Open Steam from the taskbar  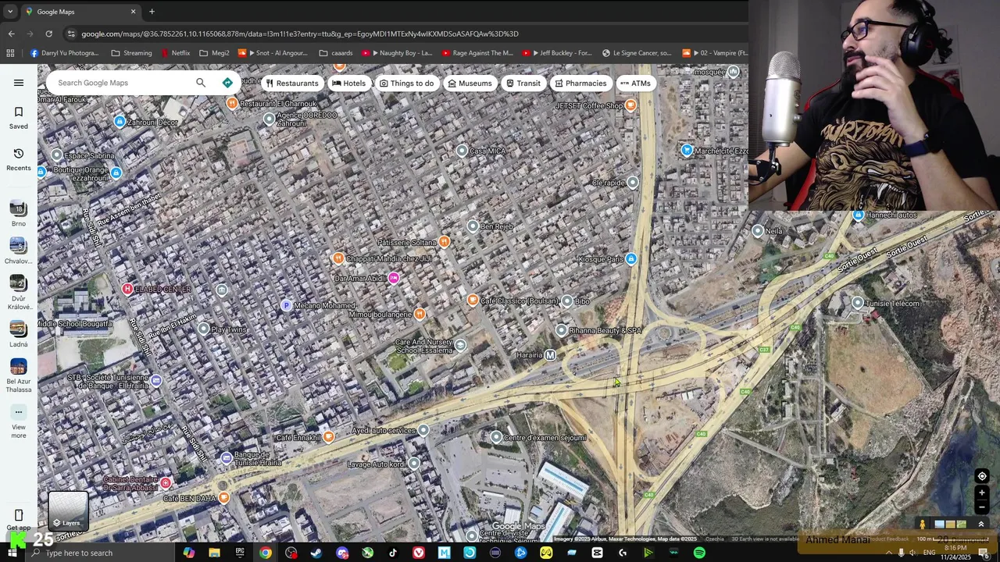coord(316,553)
